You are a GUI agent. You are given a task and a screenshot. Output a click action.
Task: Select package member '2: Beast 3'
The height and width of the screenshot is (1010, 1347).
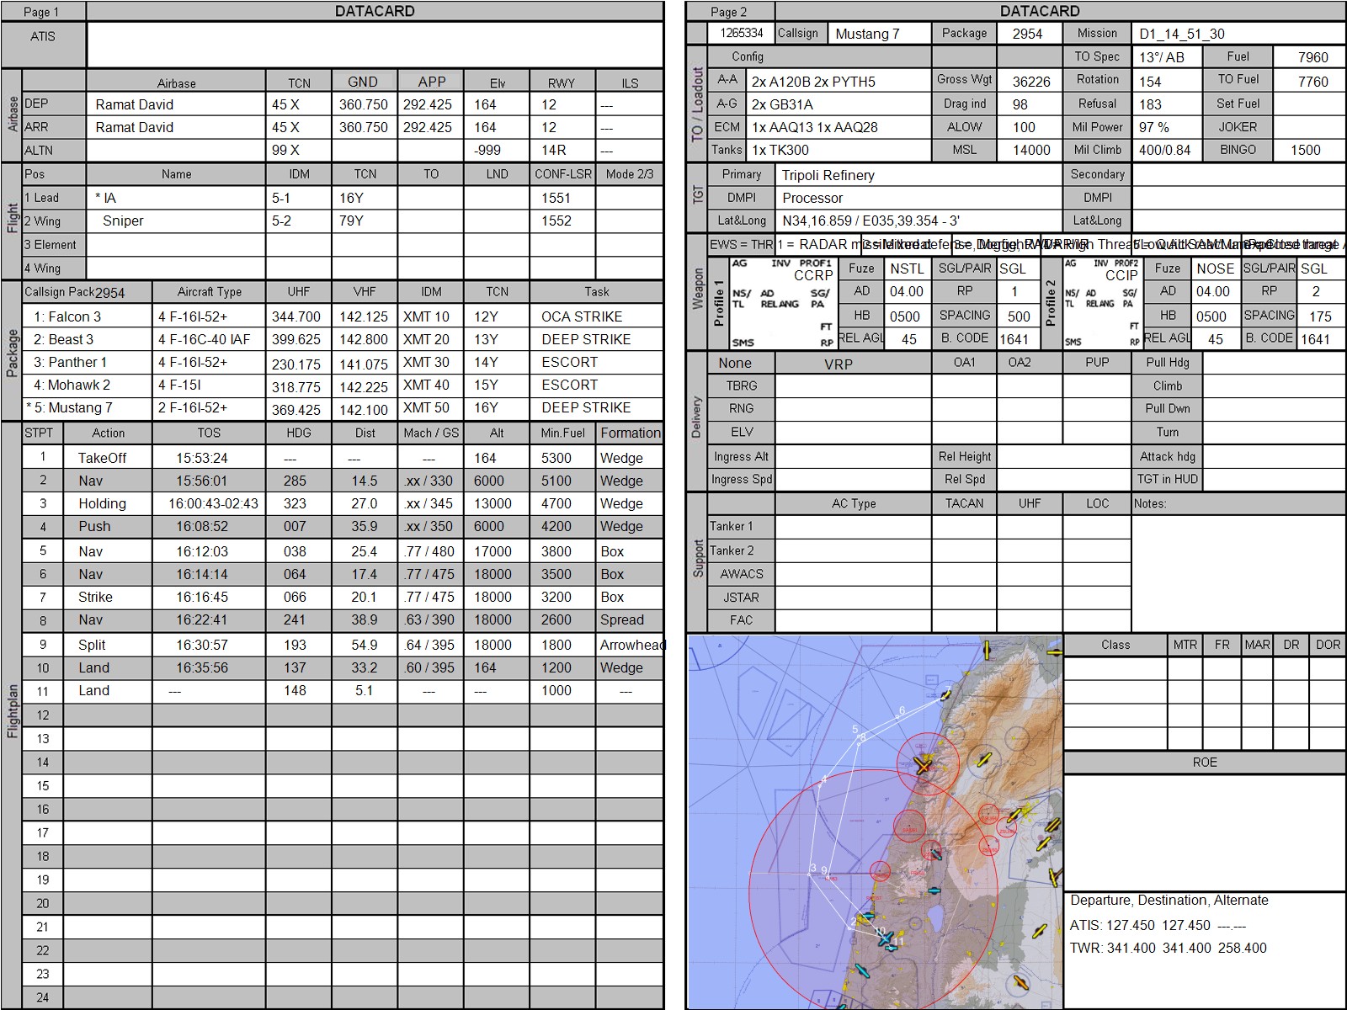tap(63, 339)
